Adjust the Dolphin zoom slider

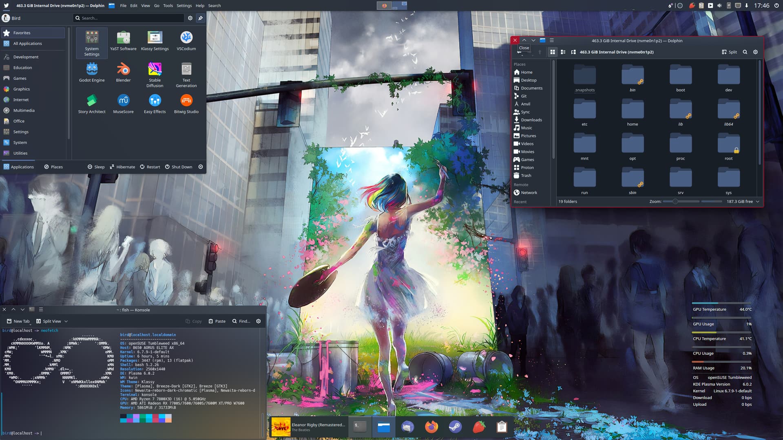pyautogui.click(x=675, y=202)
